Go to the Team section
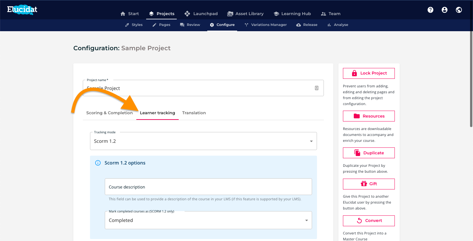This screenshot has height=241, width=473. tap(331, 13)
